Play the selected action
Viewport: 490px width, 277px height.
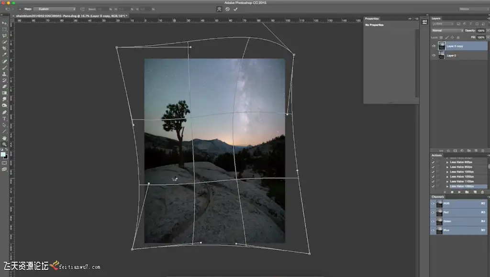459,192
